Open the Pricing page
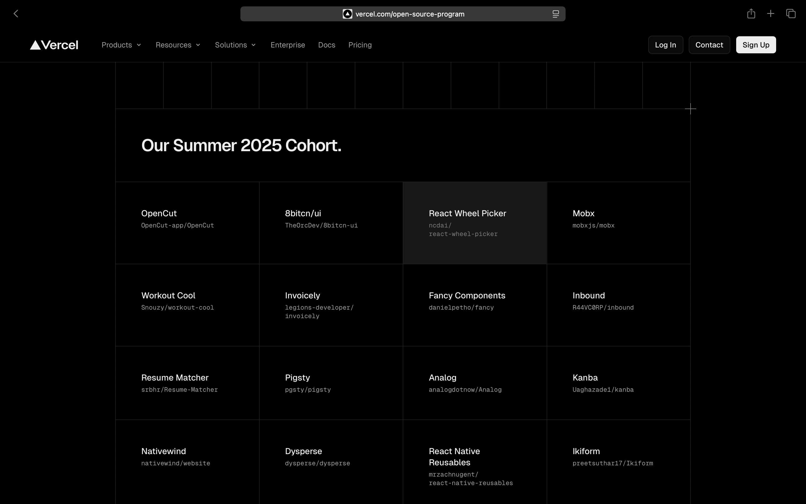The image size is (806, 504). 360,45
